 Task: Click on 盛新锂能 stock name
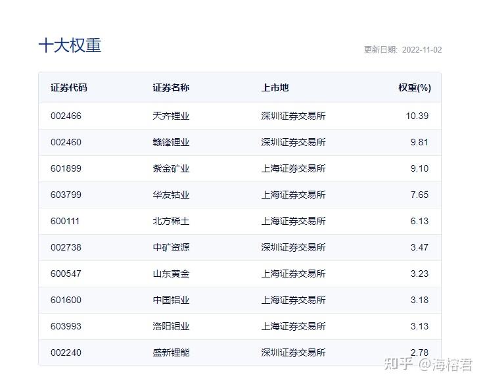[171, 352]
